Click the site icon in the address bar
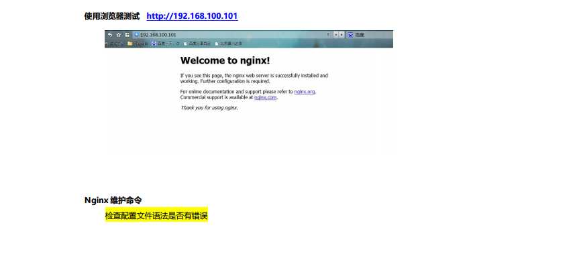Image resolution: width=579 pixels, height=268 pixels. pyautogui.click(x=136, y=35)
